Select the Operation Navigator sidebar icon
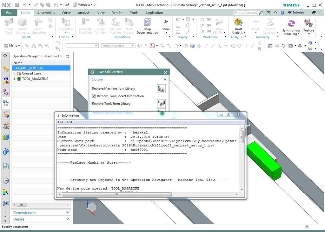This screenshot has height=232, width=325. (6, 103)
